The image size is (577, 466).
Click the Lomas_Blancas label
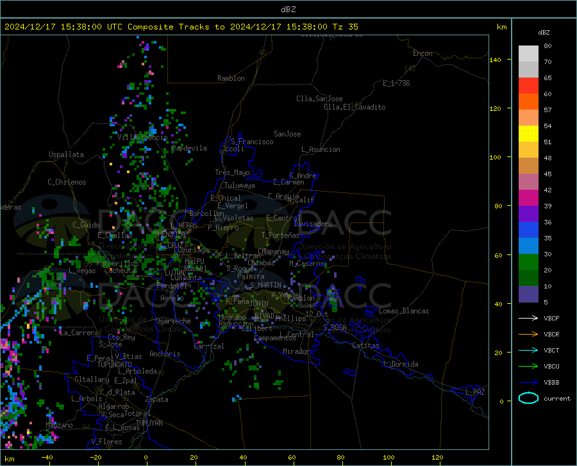pos(404,311)
